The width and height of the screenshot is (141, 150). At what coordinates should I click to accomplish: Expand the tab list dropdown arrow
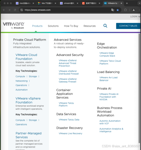pos(139,3)
